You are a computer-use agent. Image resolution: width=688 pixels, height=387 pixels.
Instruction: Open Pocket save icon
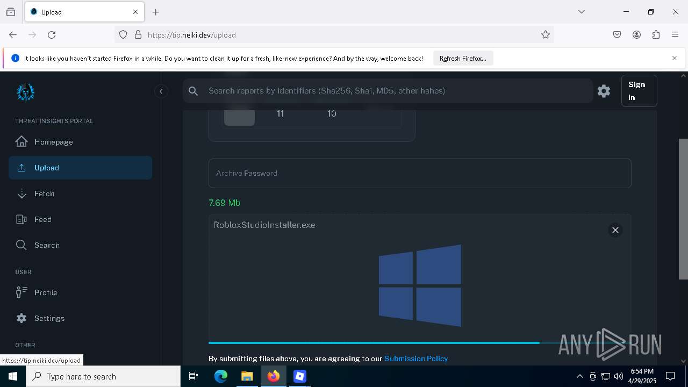617,34
